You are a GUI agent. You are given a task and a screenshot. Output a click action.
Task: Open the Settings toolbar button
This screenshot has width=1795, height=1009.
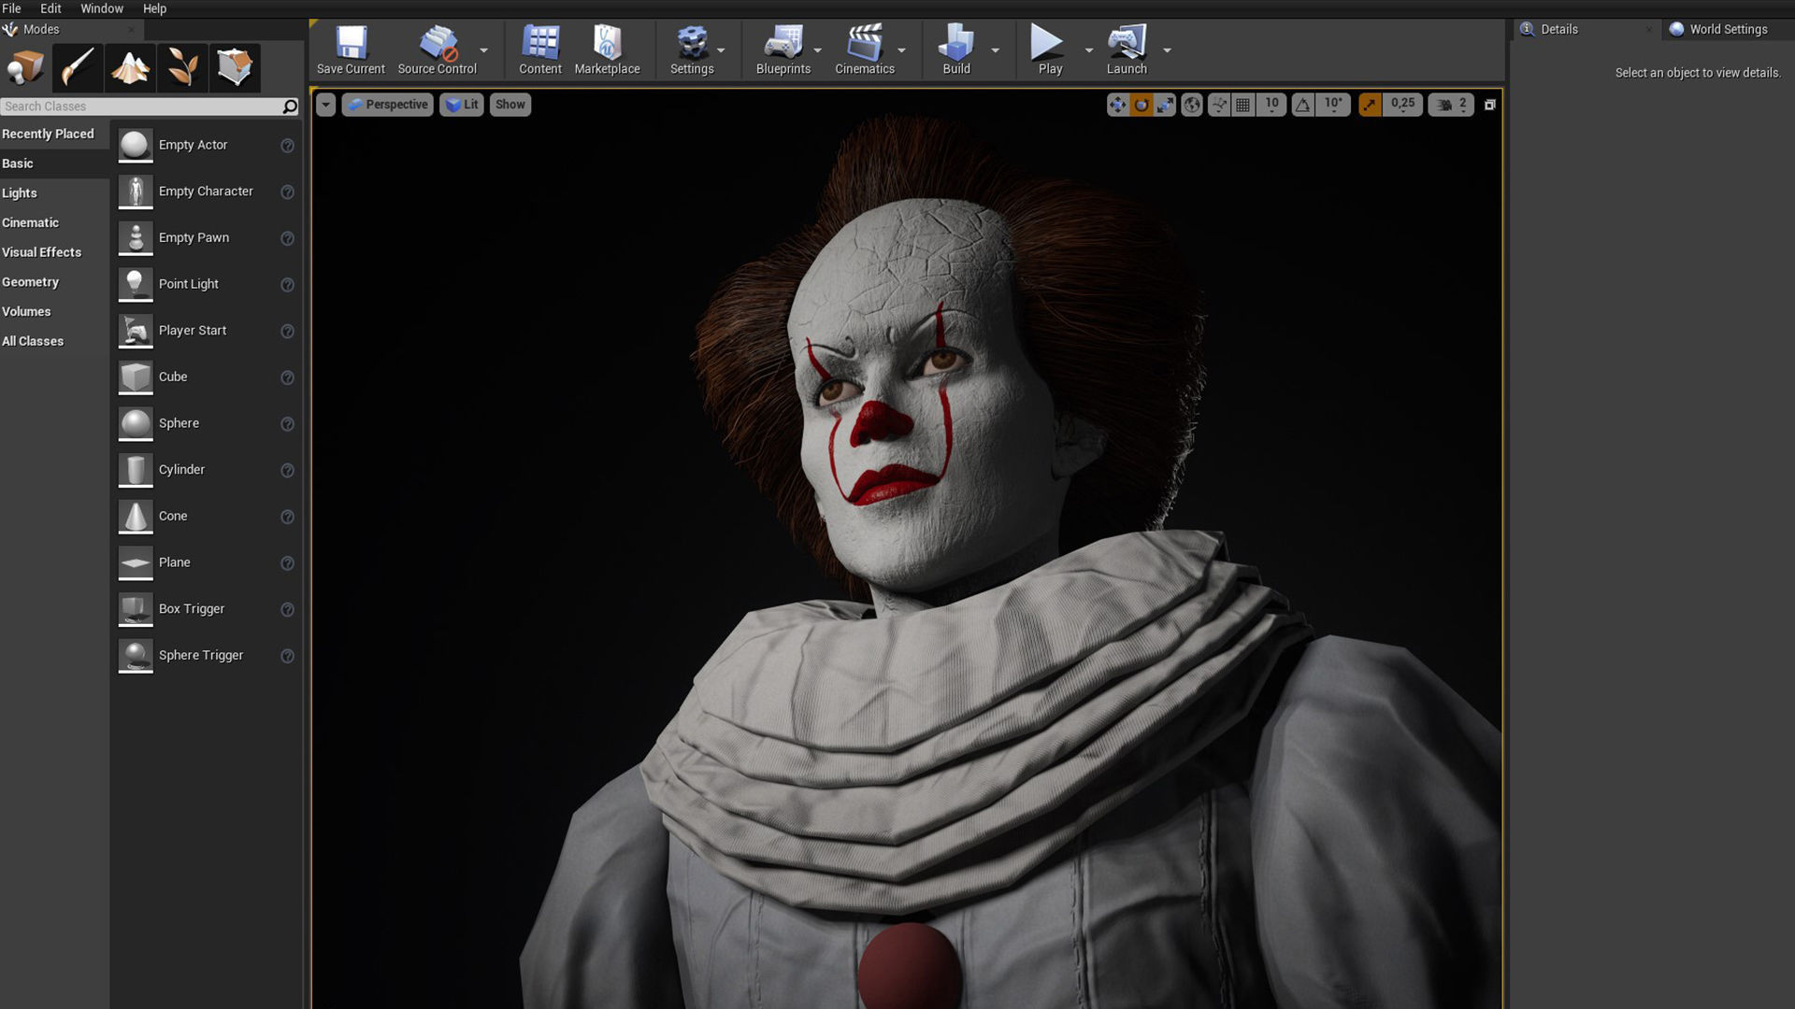692,50
